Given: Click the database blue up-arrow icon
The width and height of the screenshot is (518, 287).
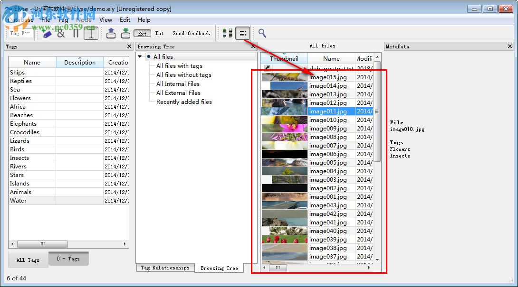Looking at the screenshot, I should click(111, 33).
